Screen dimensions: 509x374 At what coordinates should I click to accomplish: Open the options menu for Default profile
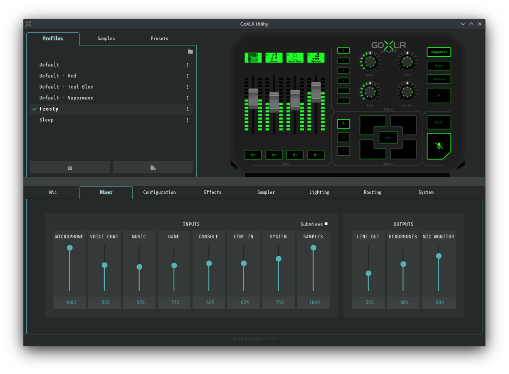coord(188,65)
